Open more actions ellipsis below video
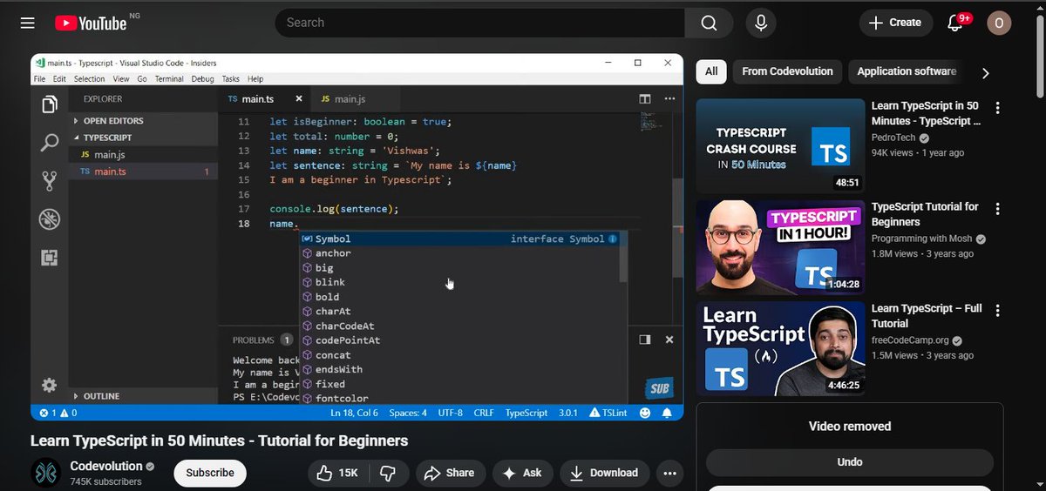Viewport: 1046px width, 491px height. (x=669, y=473)
